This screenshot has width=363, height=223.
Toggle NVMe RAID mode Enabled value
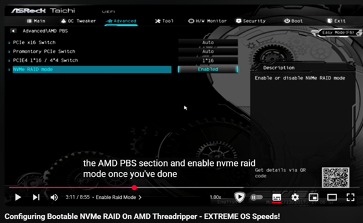(208, 69)
